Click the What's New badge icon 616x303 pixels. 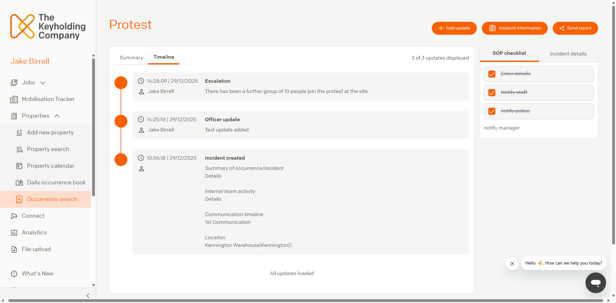(14, 274)
